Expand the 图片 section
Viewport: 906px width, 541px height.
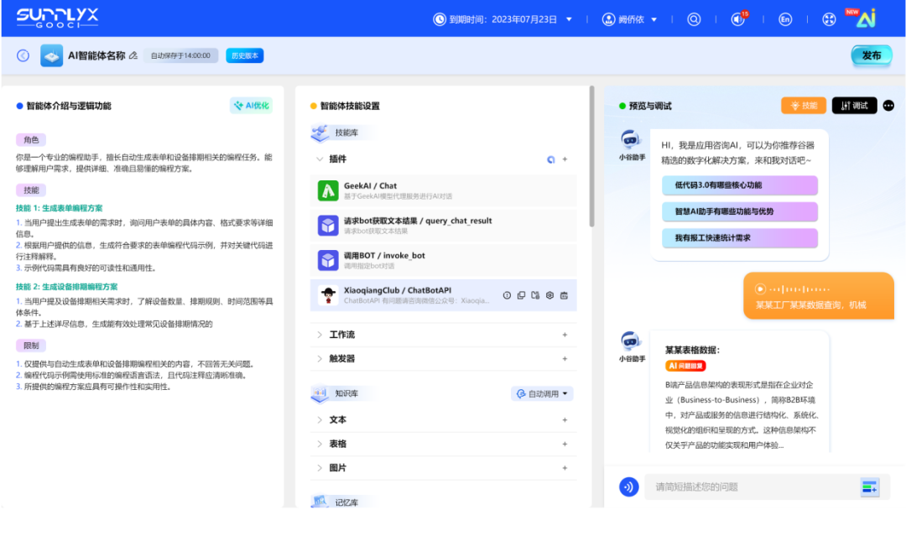pos(320,468)
